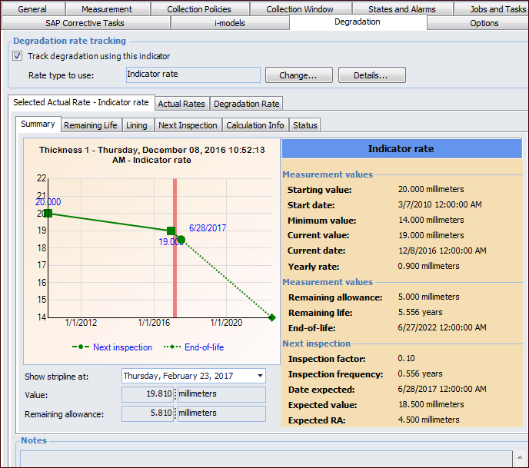
Task: Toggle Track degradation using this indicator checkbox
Action: (x=18, y=56)
